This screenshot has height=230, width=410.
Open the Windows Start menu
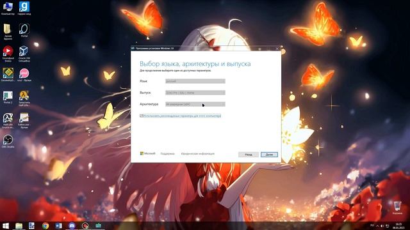click(6, 226)
